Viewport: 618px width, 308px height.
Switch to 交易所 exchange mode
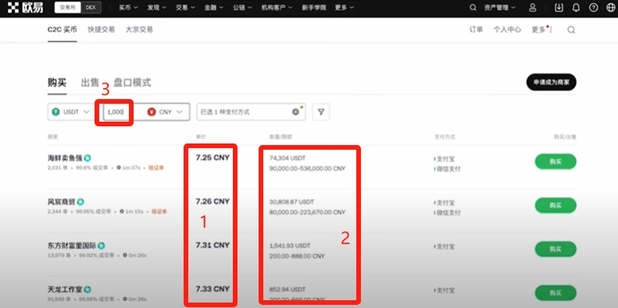pos(67,8)
